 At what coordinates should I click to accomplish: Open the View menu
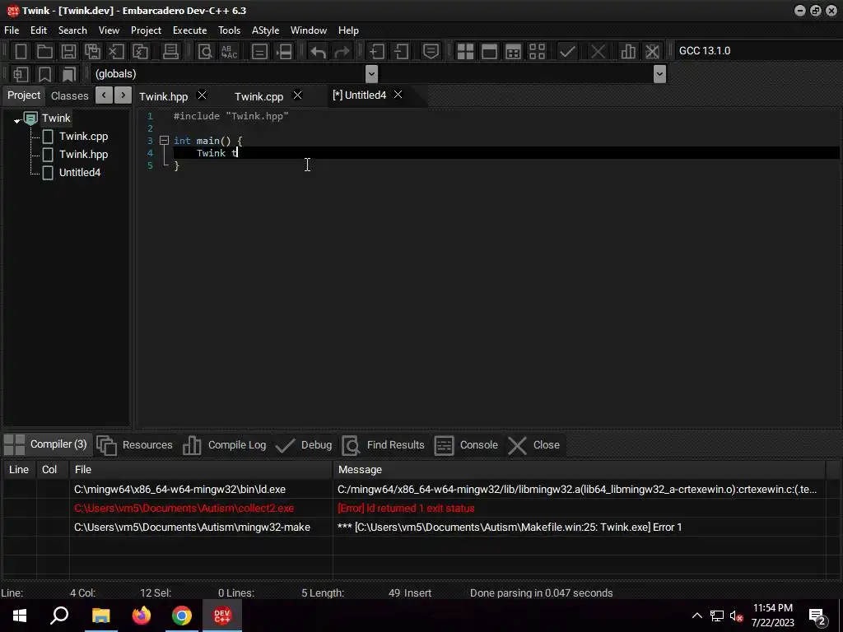pyautogui.click(x=109, y=30)
